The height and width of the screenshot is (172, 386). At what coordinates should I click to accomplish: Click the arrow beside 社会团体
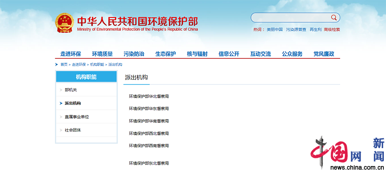tap(61, 130)
